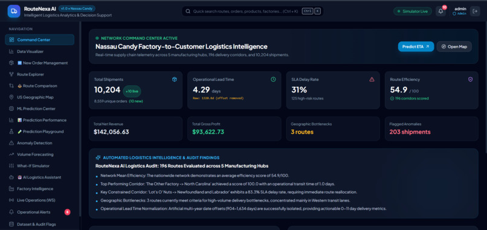487x230 pixels.
Task: Open Prediction Performance page
Action: pyautogui.click(x=39, y=120)
